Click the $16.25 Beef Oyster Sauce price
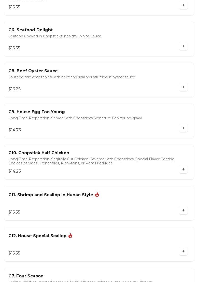This screenshot has height=282, width=198. [x=15, y=89]
